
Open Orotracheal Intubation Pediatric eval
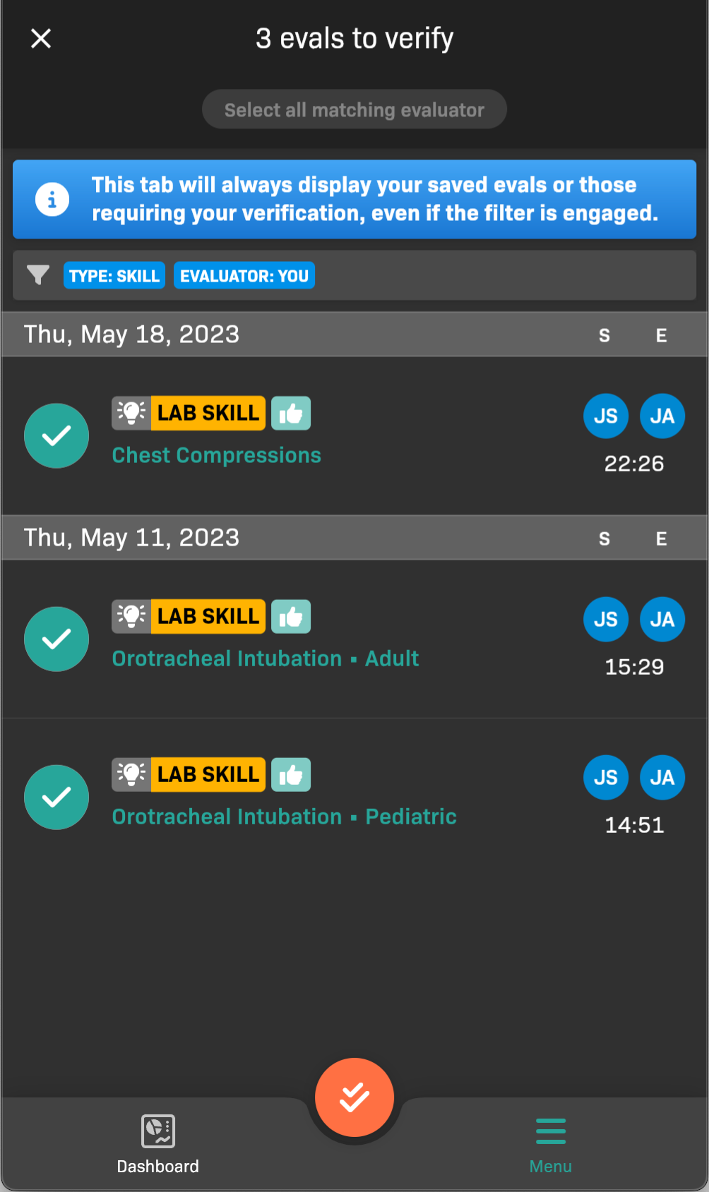coord(284,817)
